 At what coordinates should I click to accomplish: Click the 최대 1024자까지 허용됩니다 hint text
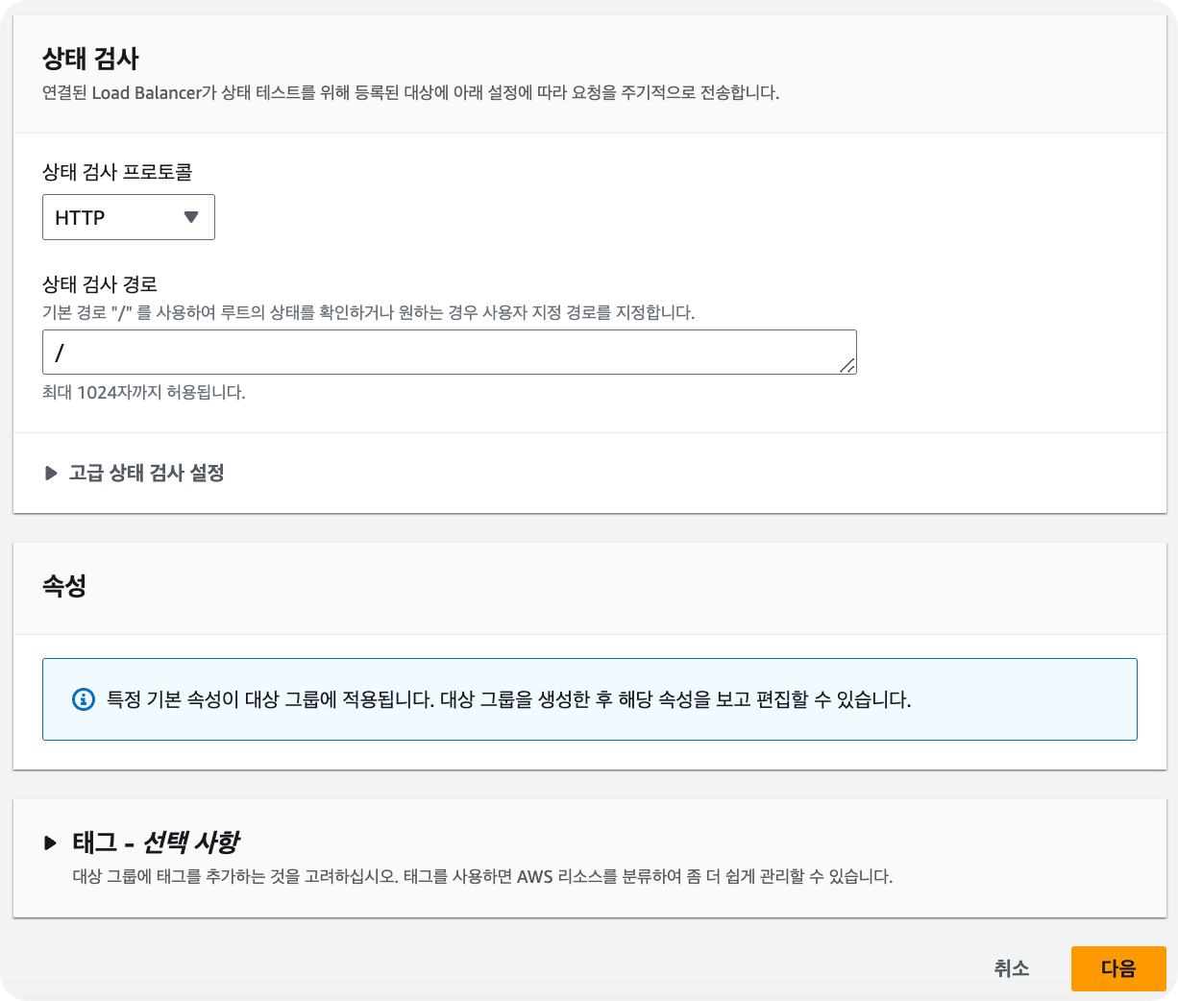(x=144, y=392)
